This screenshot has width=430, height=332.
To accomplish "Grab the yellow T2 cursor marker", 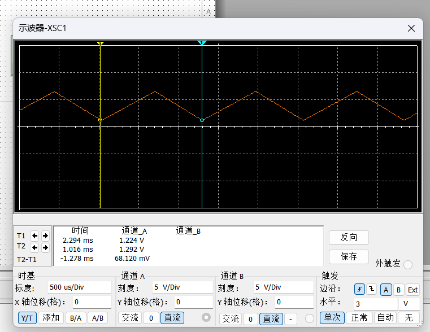I will 100,43.
